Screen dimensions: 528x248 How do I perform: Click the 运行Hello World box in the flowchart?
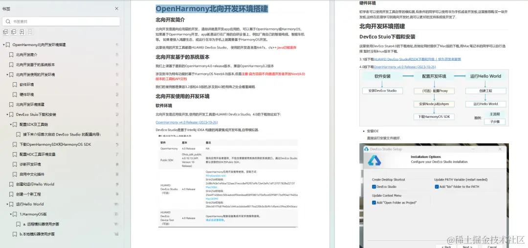pyautogui.click(x=485, y=104)
